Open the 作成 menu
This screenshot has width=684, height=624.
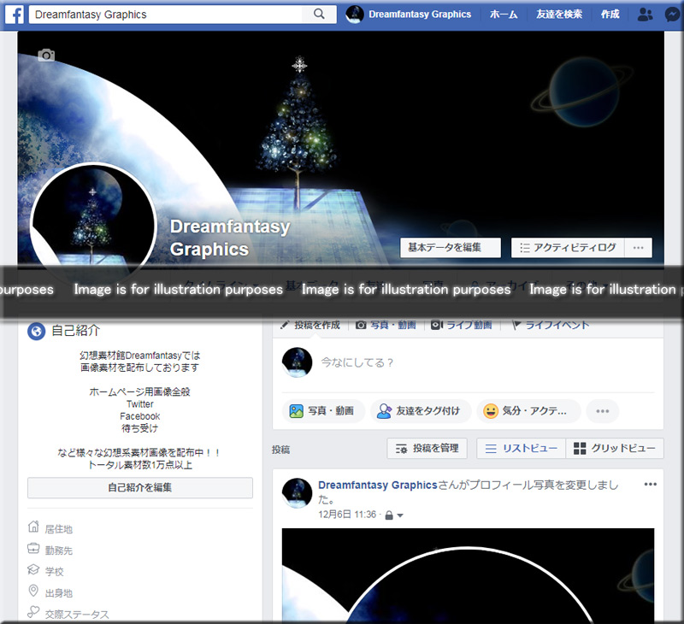(x=610, y=15)
